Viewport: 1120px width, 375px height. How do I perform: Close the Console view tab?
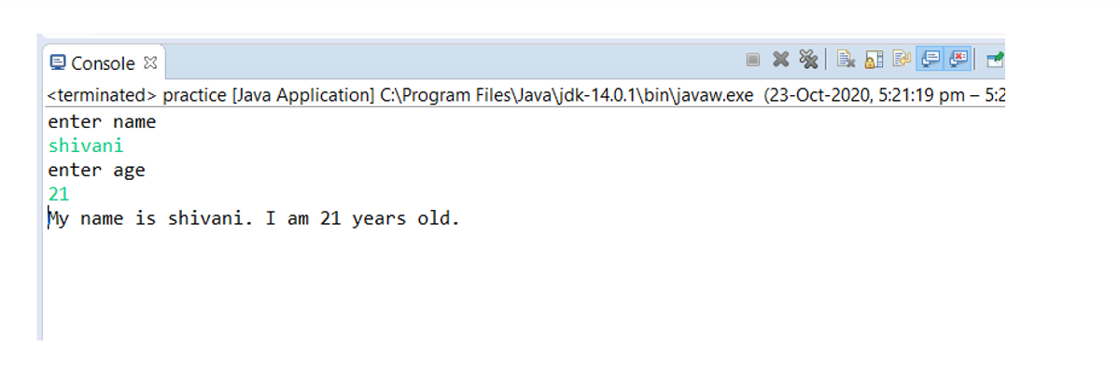150,63
